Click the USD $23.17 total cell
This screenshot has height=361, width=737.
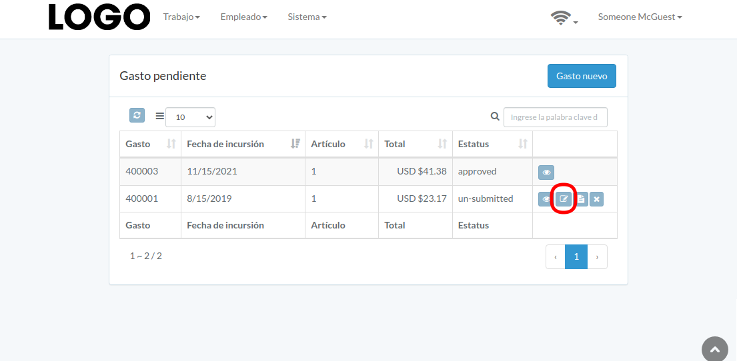pyautogui.click(x=416, y=198)
